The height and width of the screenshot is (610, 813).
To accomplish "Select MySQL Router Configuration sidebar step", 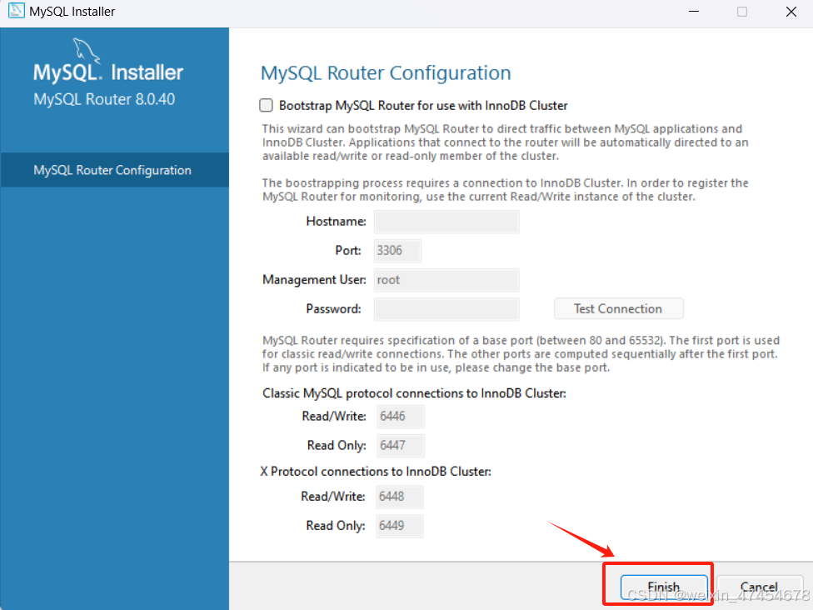I will pyautogui.click(x=115, y=170).
